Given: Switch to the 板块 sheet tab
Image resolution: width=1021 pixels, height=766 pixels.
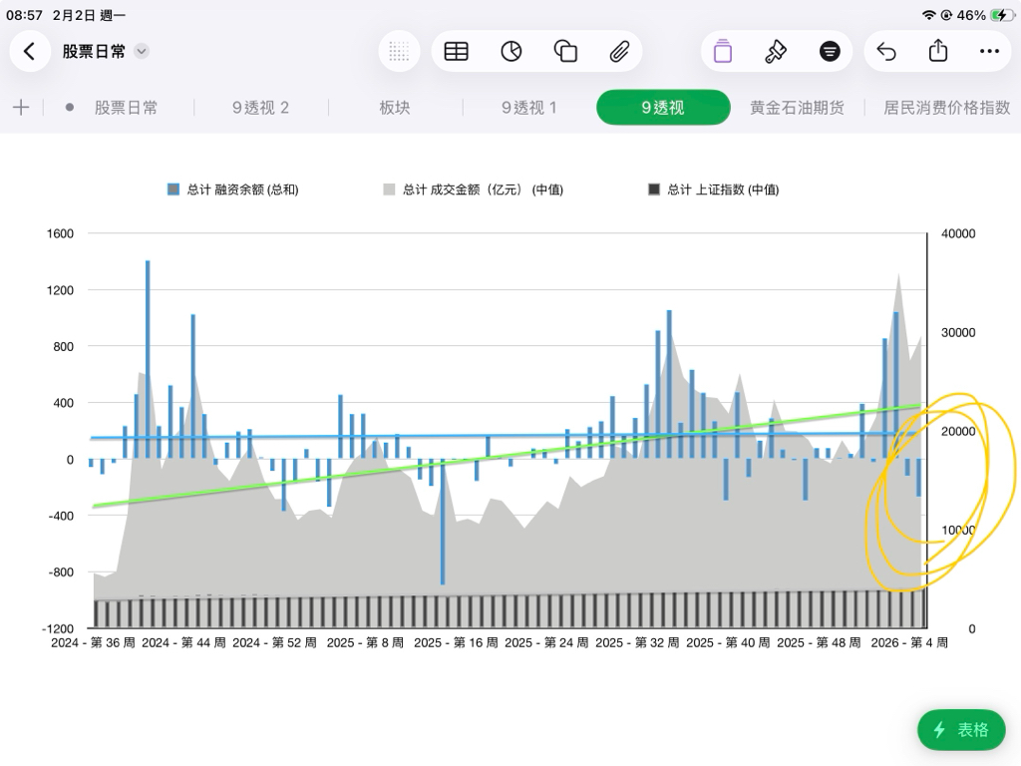Looking at the screenshot, I should pyautogui.click(x=395, y=108).
